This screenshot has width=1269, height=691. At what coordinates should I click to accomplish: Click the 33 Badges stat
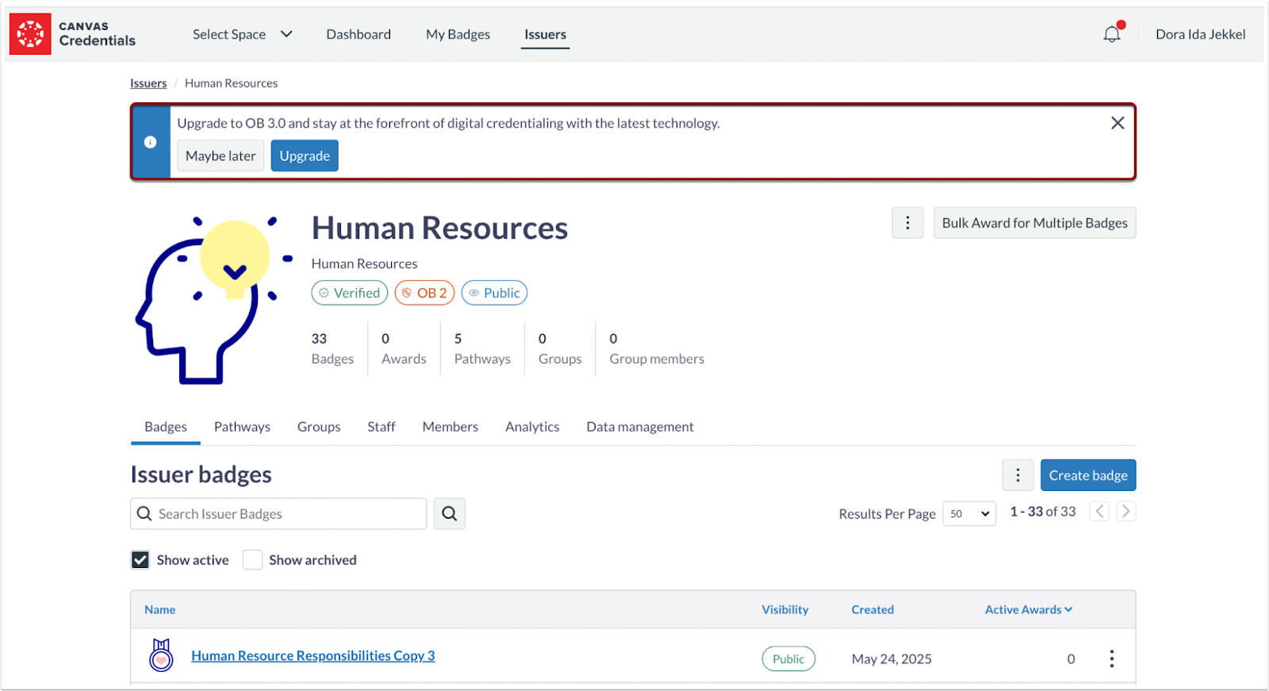point(332,348)
